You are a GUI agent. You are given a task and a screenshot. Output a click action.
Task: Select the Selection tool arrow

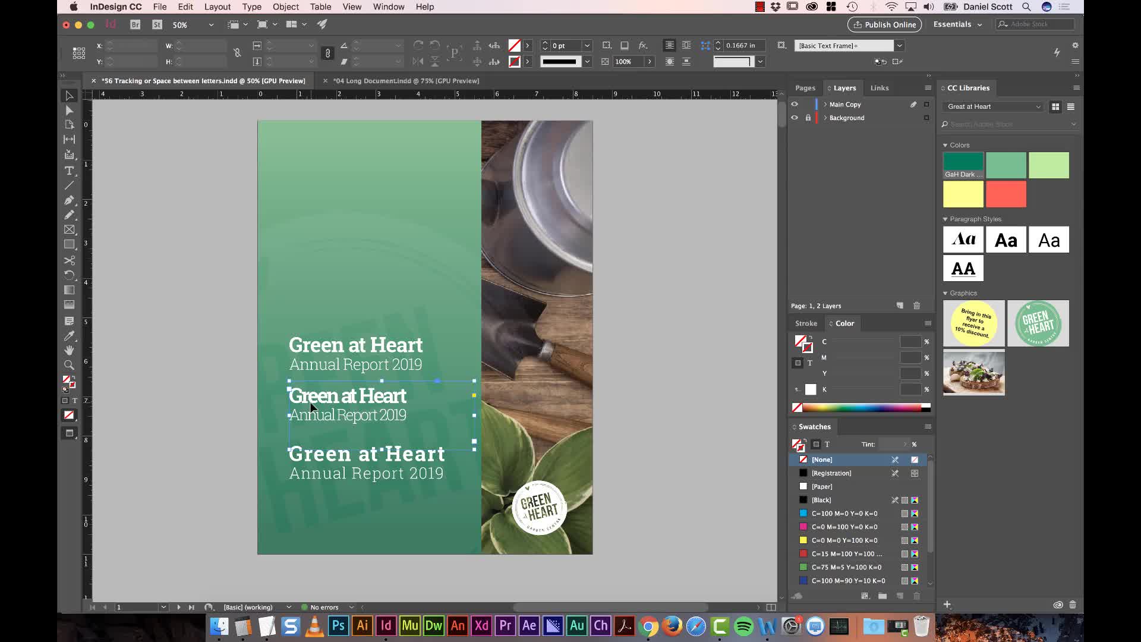click(x=70, y=96)
